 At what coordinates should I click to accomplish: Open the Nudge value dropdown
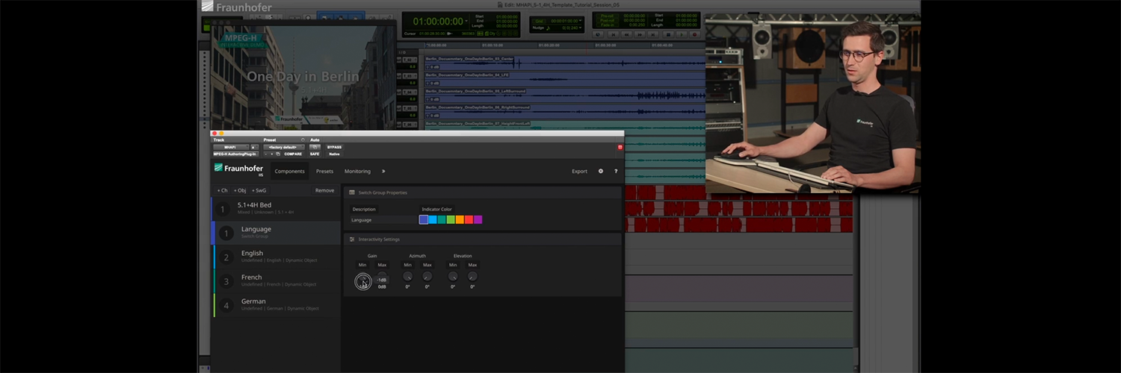(580, 28)
